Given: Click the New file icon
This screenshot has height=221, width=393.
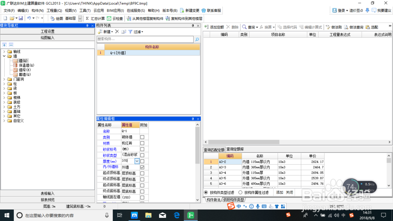Looking at the screenshot, I should [x=5, y=18].
